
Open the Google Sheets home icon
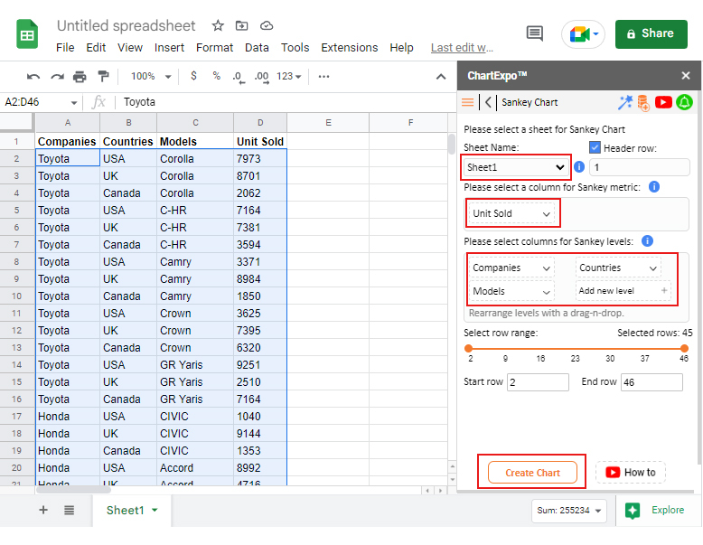(27, 34)
